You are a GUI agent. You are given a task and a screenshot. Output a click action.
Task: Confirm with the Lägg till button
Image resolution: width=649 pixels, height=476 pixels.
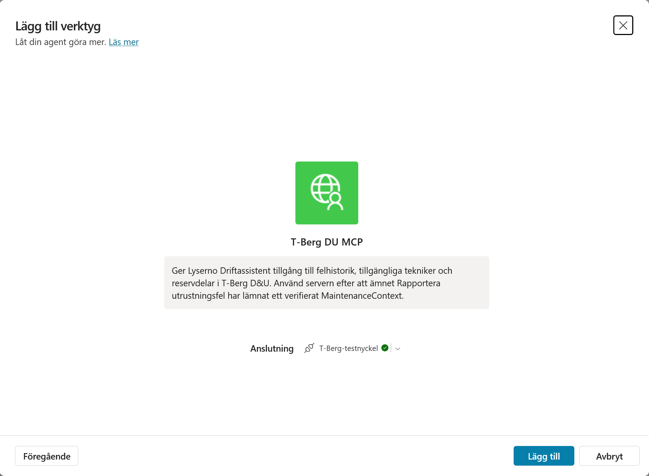pos(544,456)
